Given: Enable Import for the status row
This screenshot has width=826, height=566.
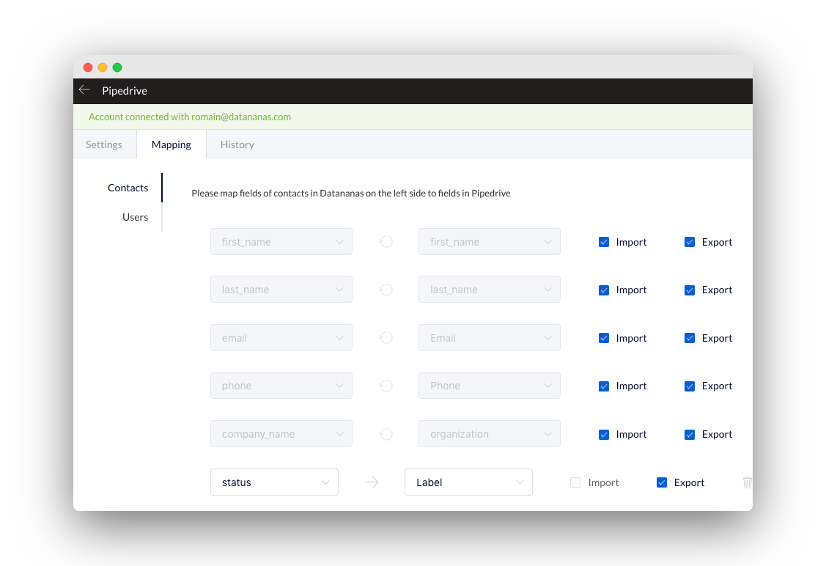Looking at the screenshot, I should tap(575, 482).
